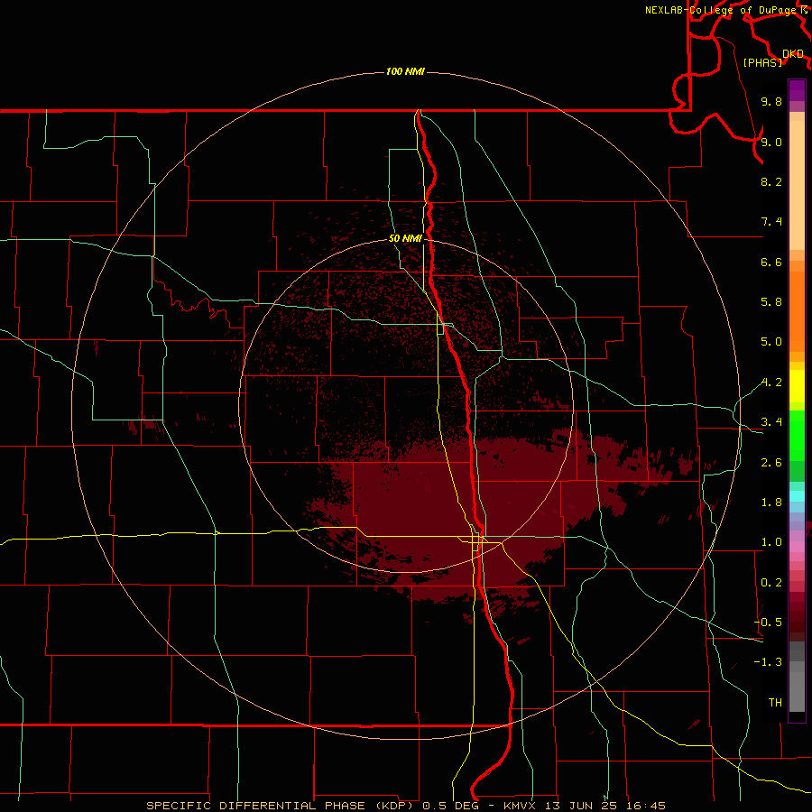The height and width of the screenshot is (812, 812).
Task: Select the 4.2 value on the color scale
Action: [x=771, y=383]
